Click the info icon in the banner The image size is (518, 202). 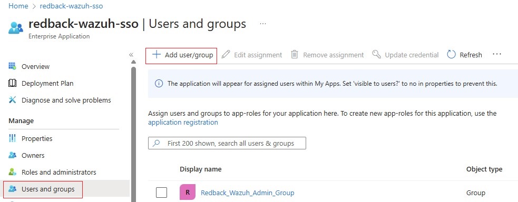pos(159,83)
